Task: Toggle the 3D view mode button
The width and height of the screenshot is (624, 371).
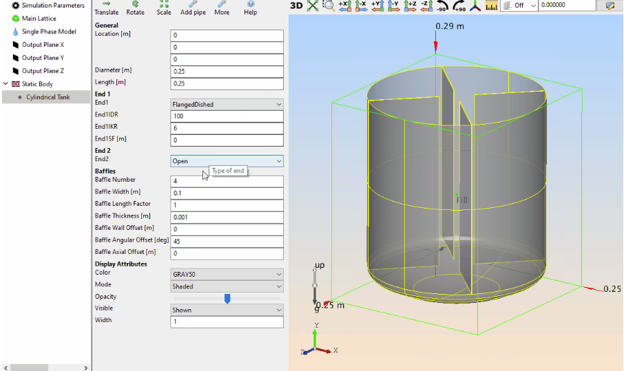Action: pyautogui.click(x=296, y=6)
